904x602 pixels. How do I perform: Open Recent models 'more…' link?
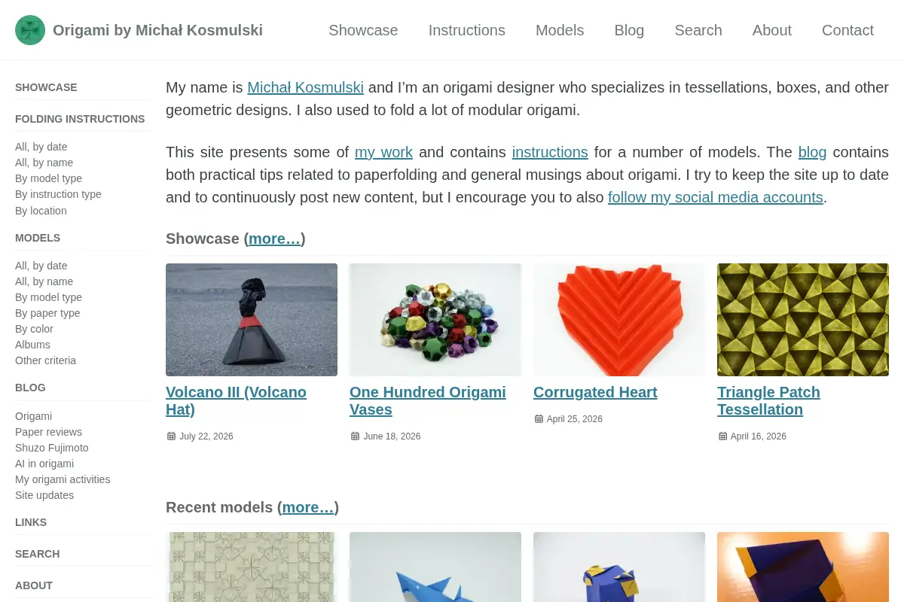point(307,507)
